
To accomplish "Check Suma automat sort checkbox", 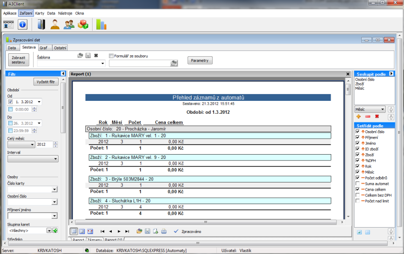I will pos(357,183).
